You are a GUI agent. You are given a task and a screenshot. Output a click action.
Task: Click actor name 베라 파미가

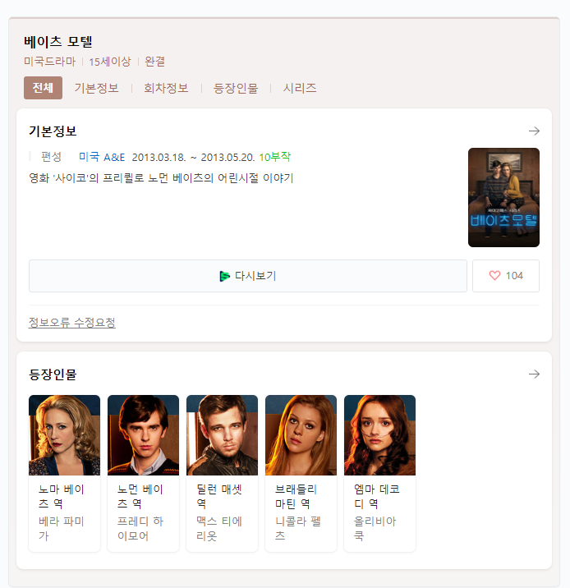pyautogui.click(x=62, y=528)
